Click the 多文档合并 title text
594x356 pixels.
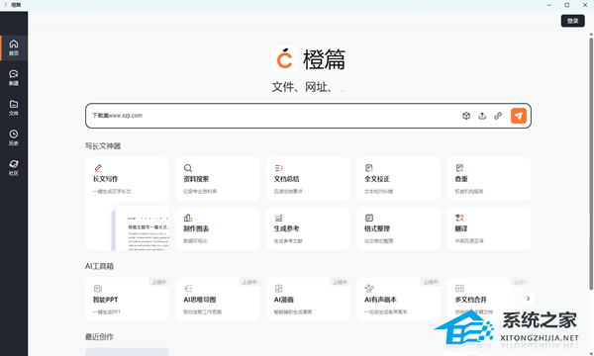click(x=471, y=300)
